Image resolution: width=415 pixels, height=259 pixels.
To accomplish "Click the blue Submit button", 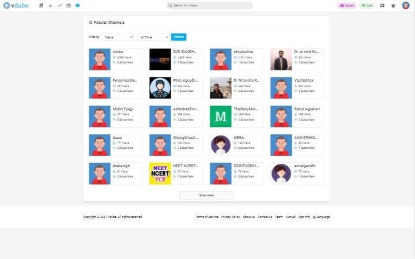I will click(x=179, y=37).
